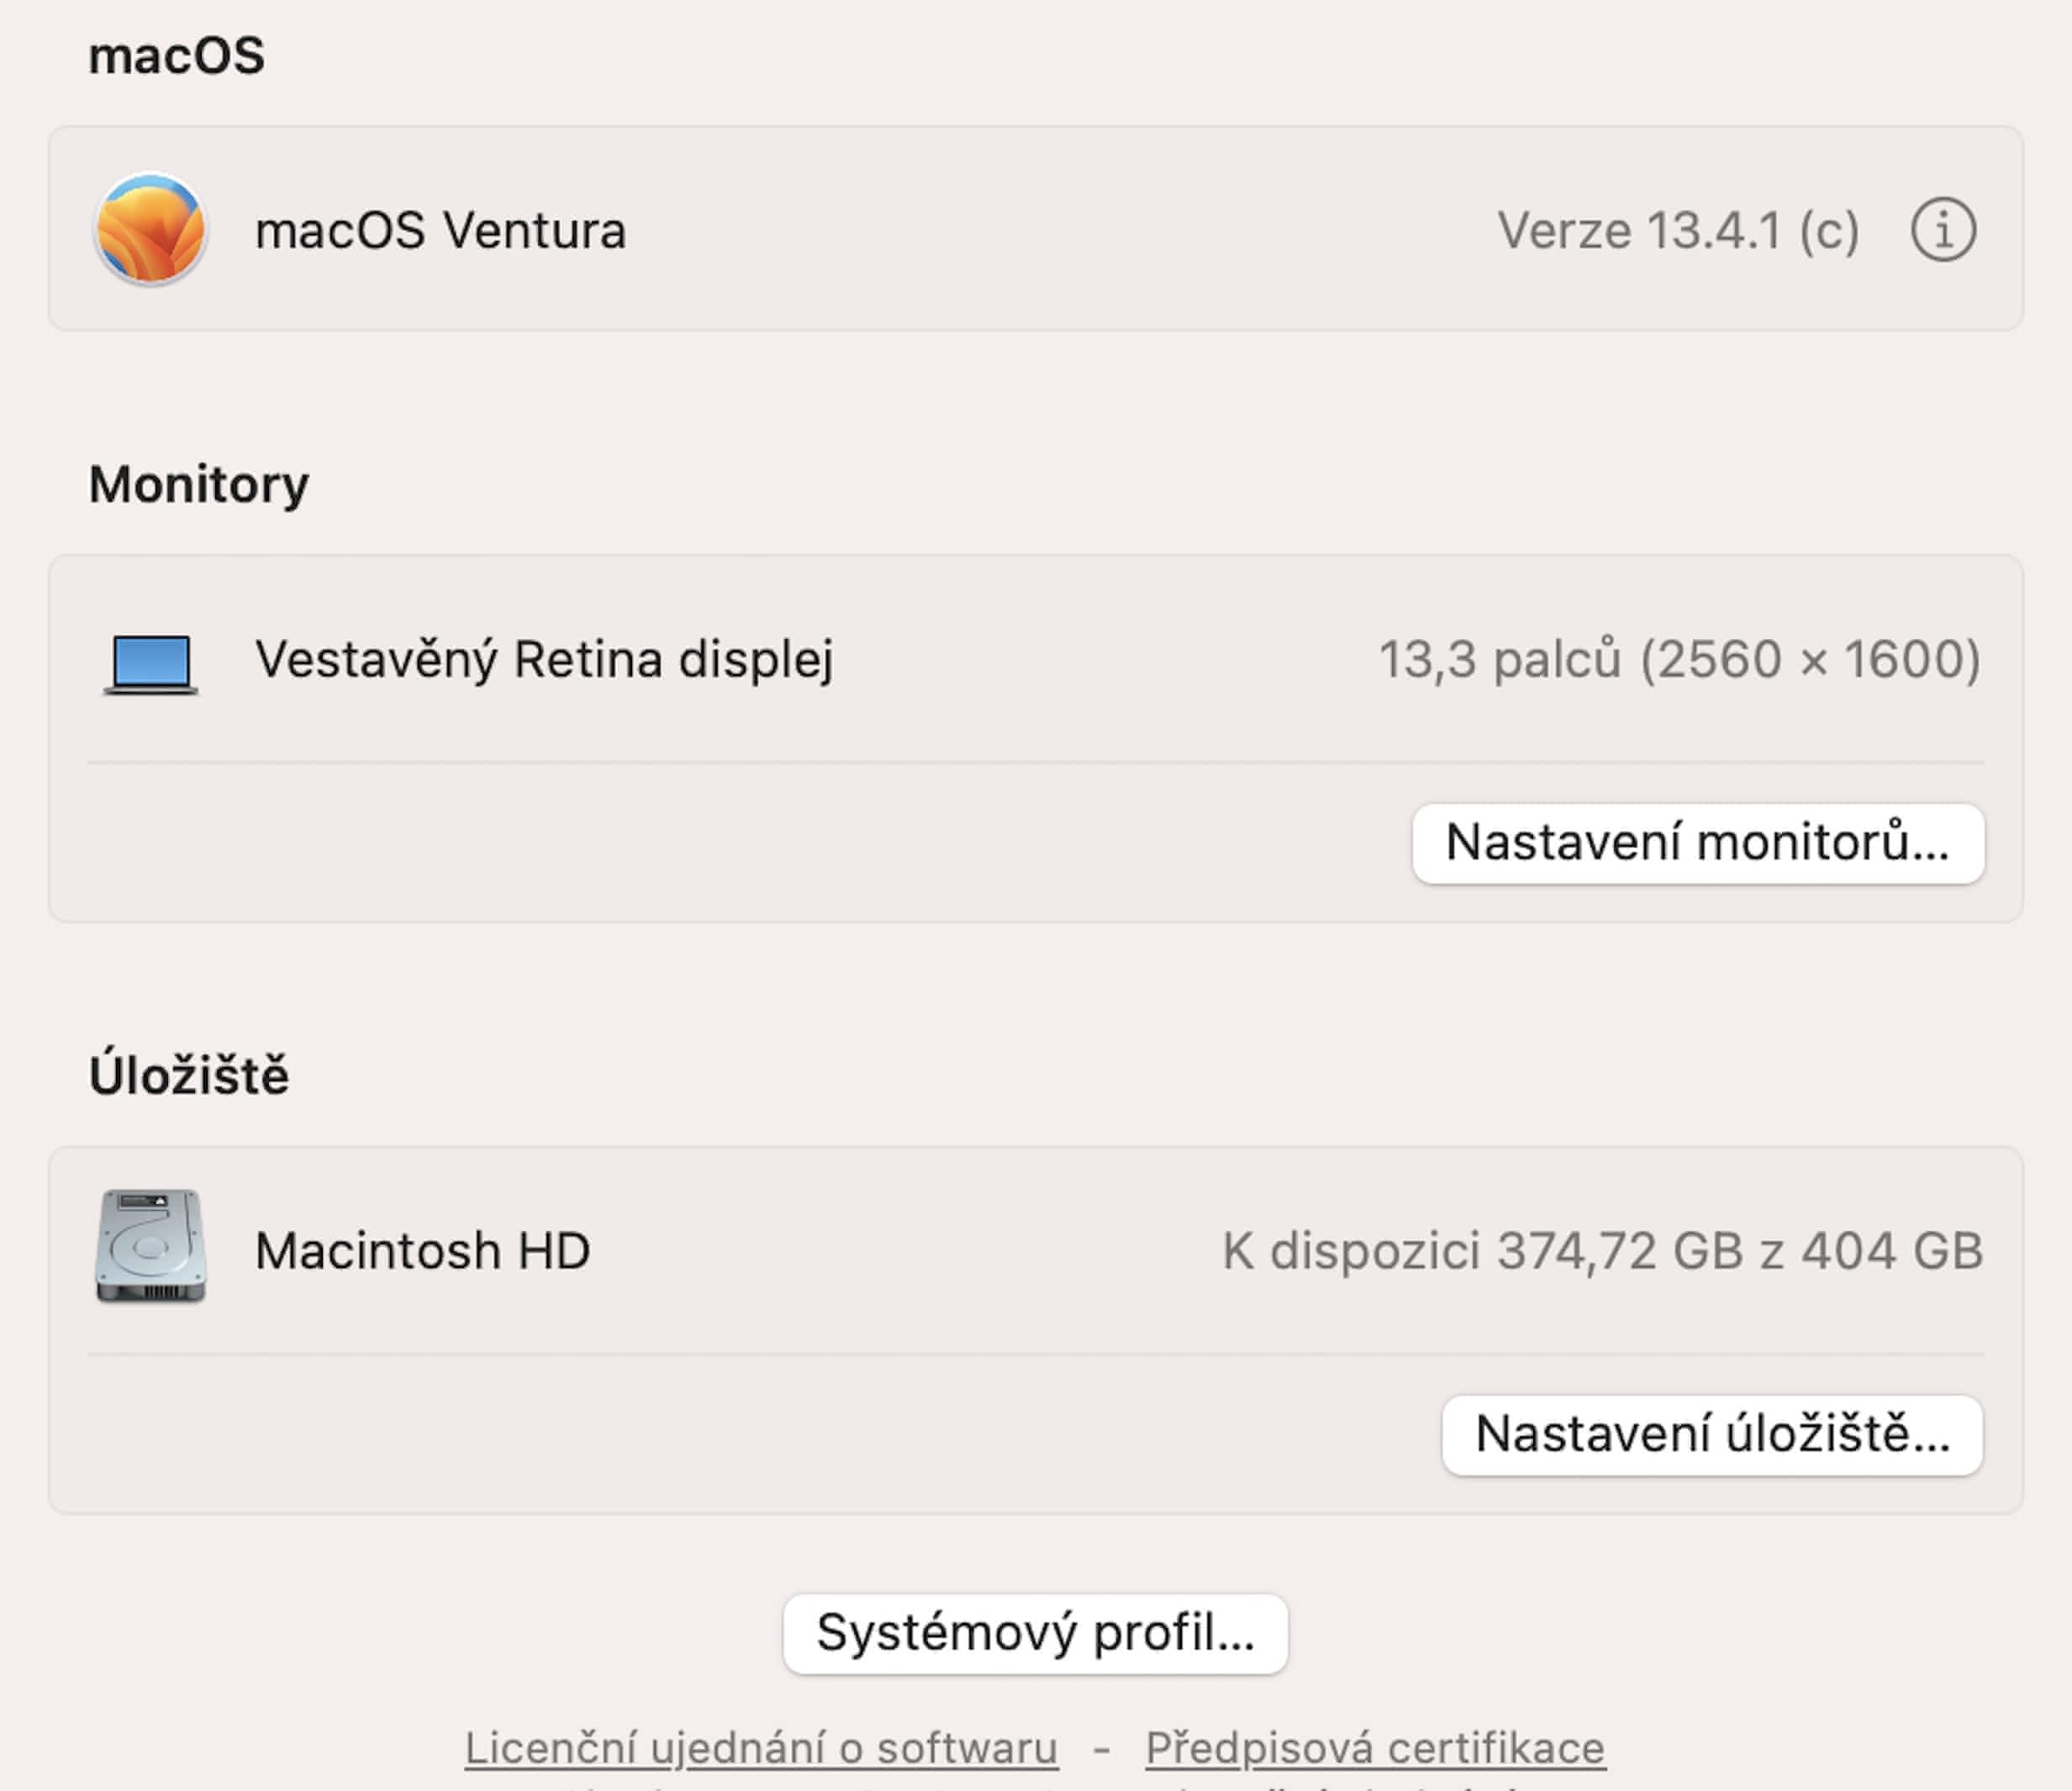Click the Macintosh HD drive icon
The image size is (2072, 1791).
(x=151, y=1247)
